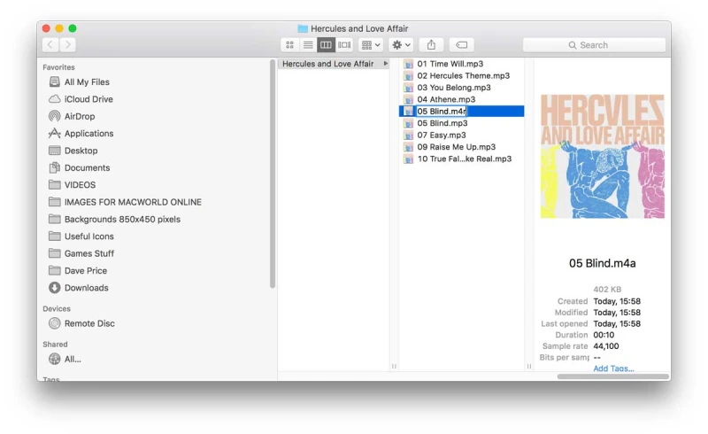
Task: Go forward with the forward arrow
Action: click(x=68, y=44)
